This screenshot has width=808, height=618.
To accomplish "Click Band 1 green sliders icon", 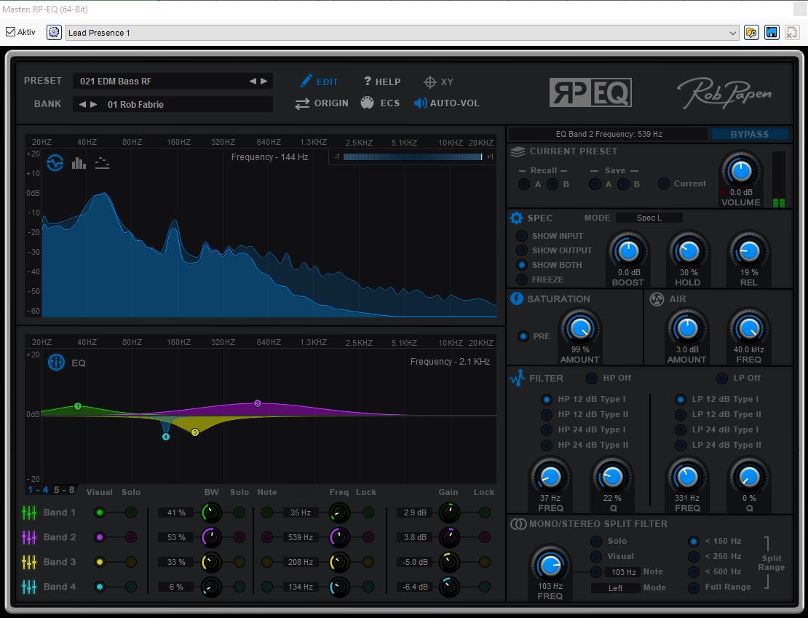I will tap(29, 512).
